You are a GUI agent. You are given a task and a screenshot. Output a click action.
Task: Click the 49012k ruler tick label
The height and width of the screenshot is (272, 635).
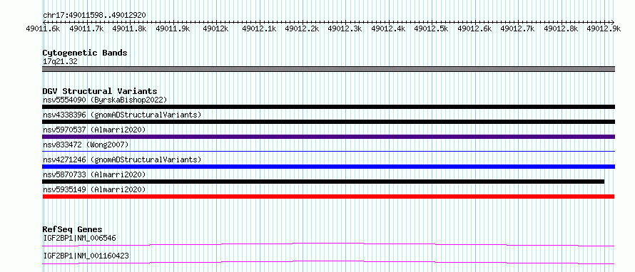click(215, 28)
